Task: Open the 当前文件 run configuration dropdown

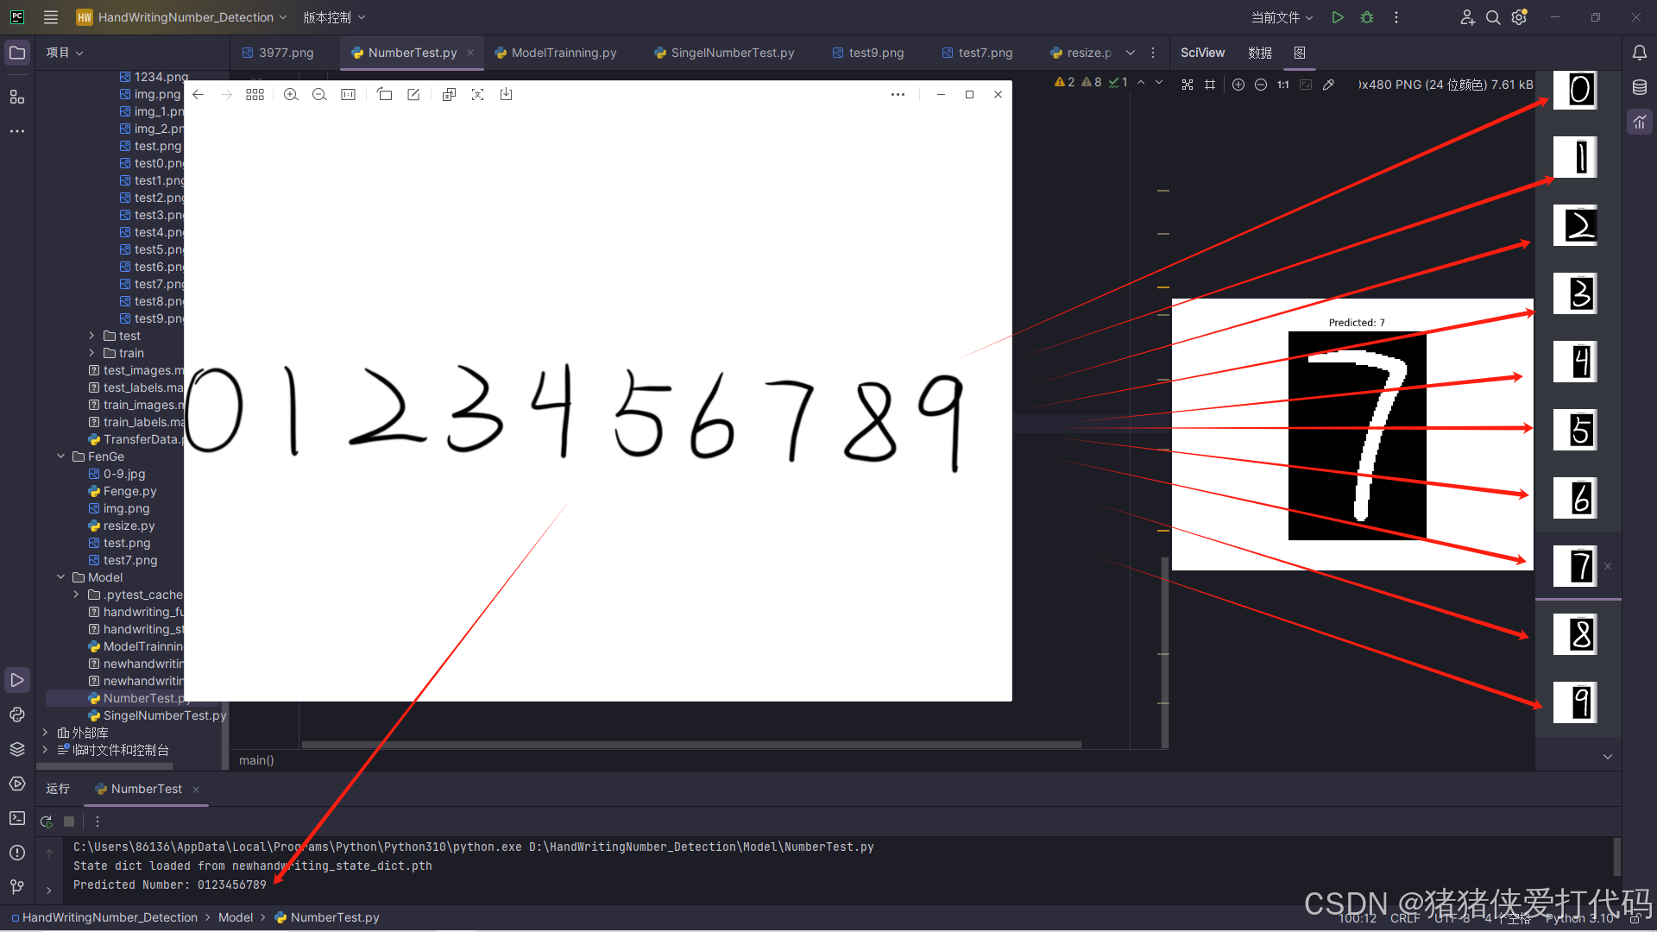Action: pos(1282,17)
